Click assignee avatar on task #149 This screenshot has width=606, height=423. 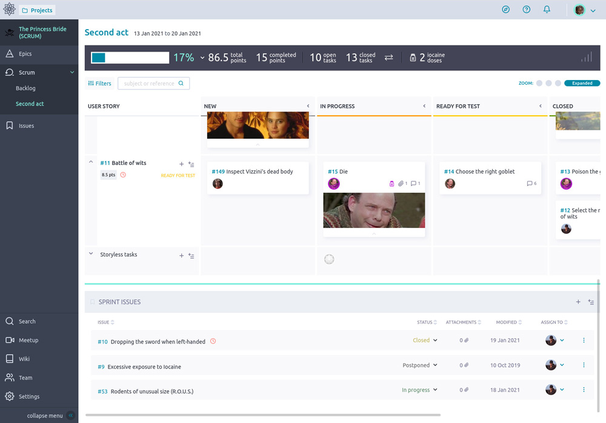[x=218, y=184]
